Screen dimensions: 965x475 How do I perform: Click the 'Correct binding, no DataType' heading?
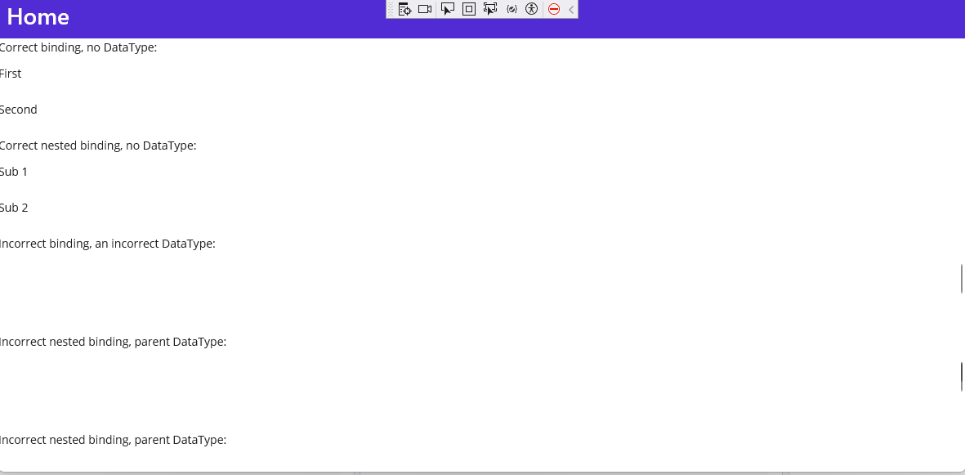pos(78,47)
